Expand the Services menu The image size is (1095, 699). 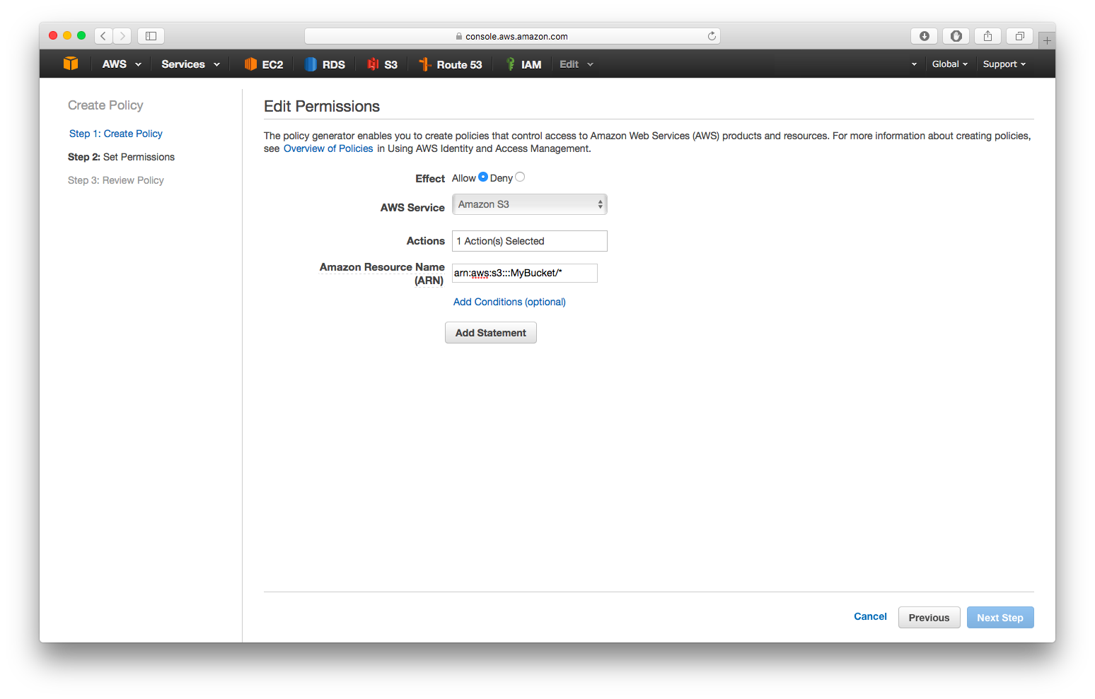click(x=190, y=64)
